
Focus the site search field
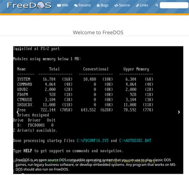(x=174, y=5)
